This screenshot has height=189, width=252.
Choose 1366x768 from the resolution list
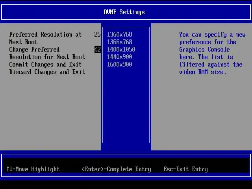pyautogui.click(x=120, y=42)
